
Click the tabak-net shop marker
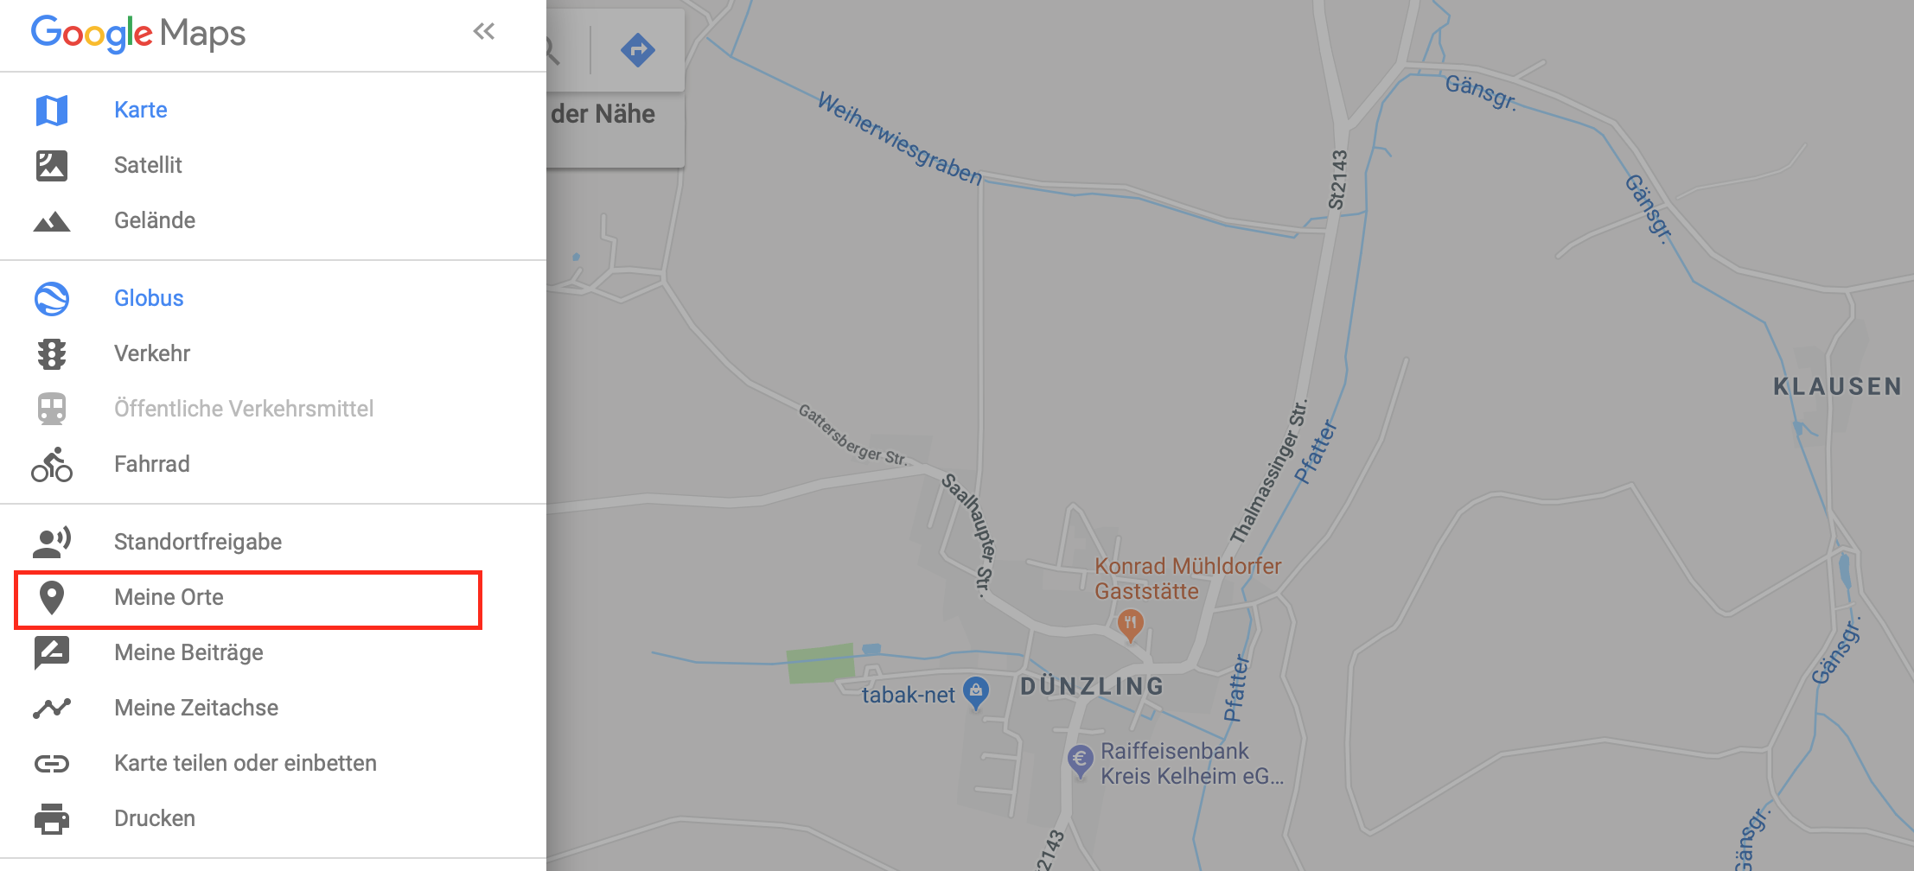pyautogui.click(x=976, y=692)
